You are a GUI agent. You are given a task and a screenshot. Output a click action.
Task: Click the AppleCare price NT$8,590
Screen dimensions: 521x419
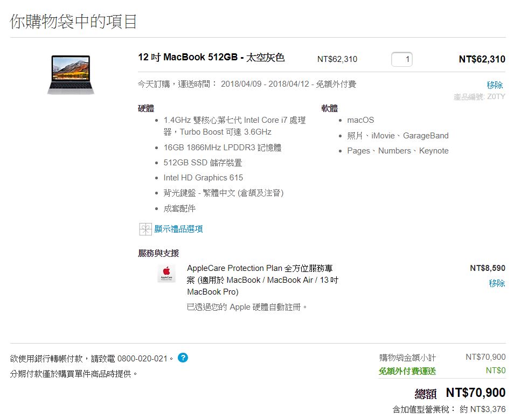tap(488, 268)
